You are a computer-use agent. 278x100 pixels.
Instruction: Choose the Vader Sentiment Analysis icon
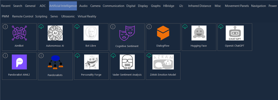pos(127,62)
